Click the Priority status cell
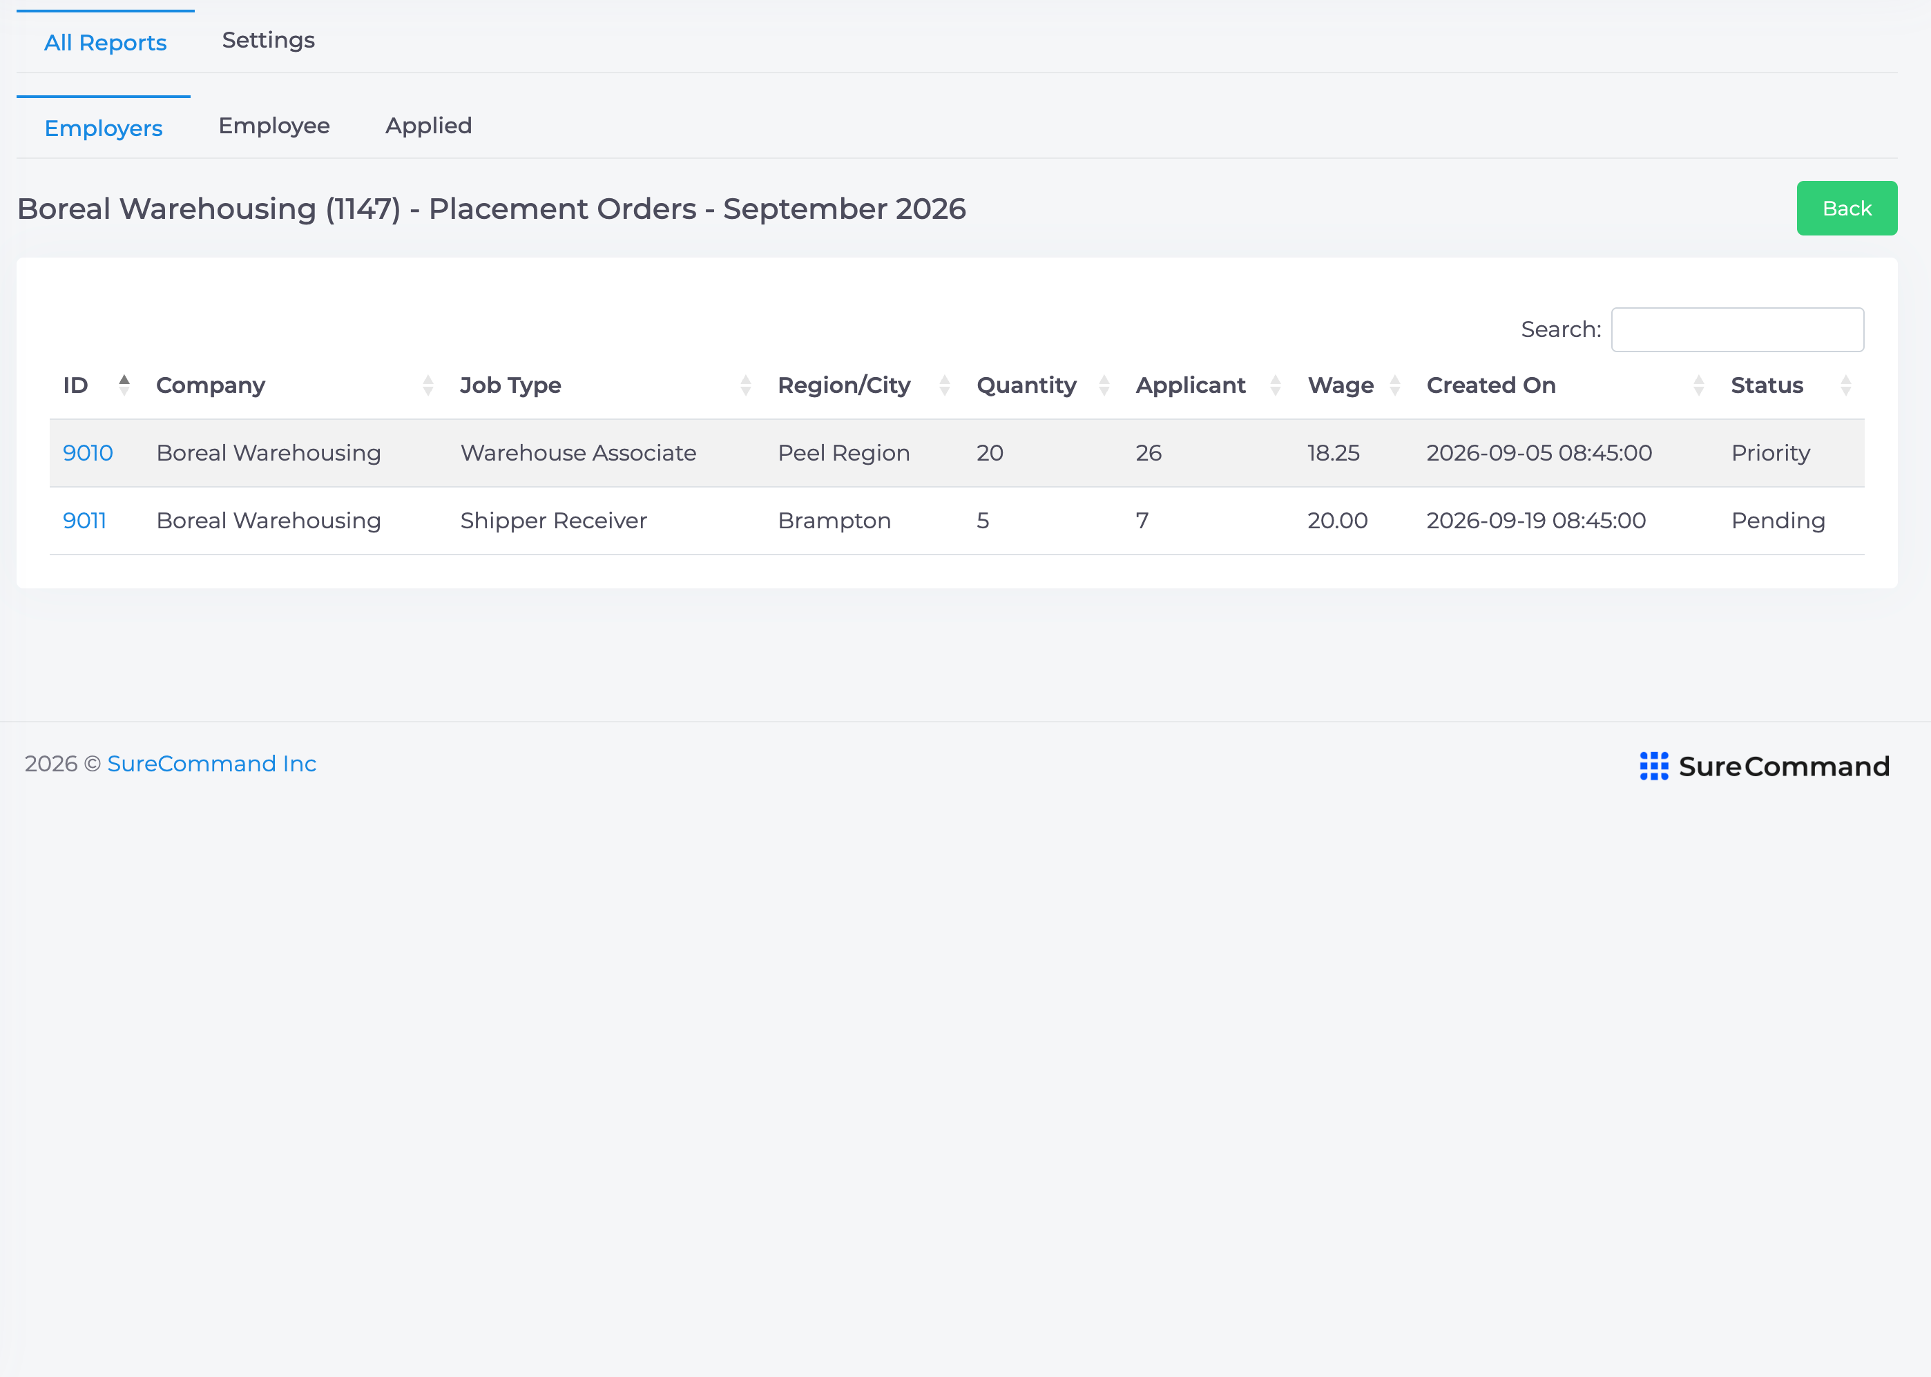This screenshot has width=1931, height=1377. pyautogui.click(x=1771, y=453)
